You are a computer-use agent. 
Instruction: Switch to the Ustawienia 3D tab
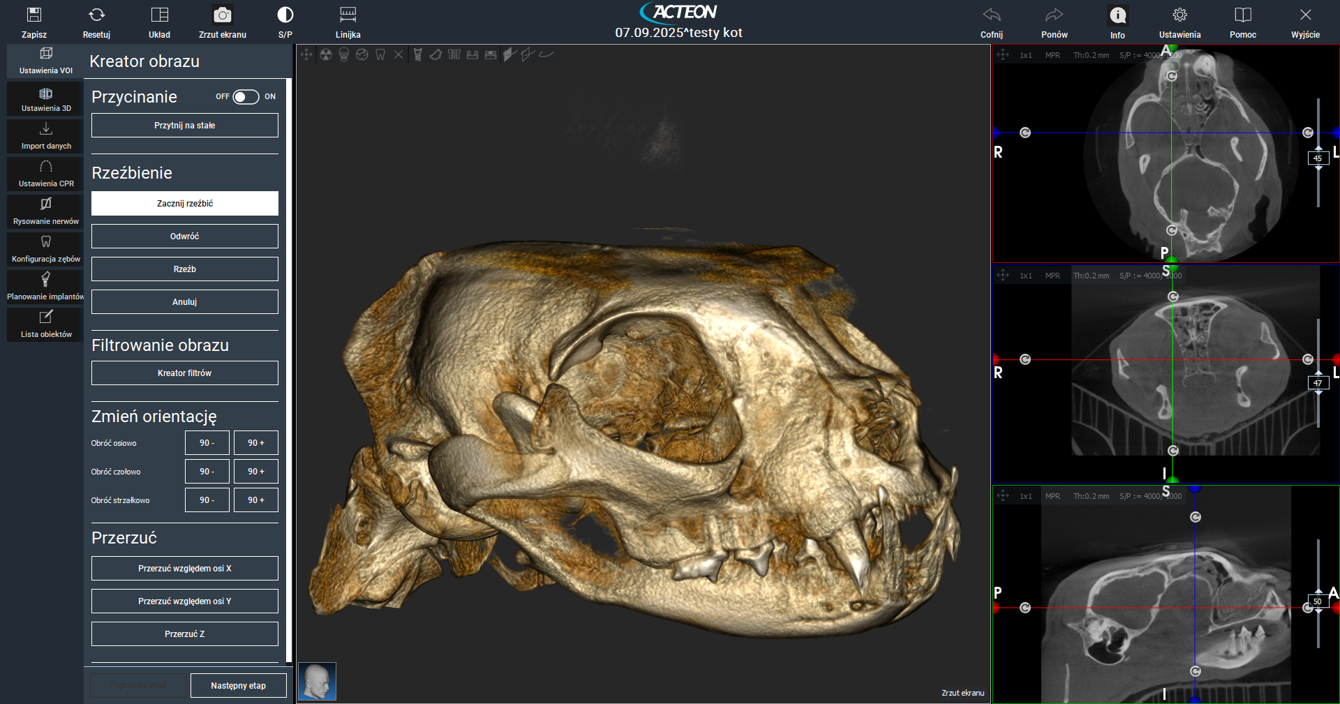pyautogui.click(x=46, y=99)
